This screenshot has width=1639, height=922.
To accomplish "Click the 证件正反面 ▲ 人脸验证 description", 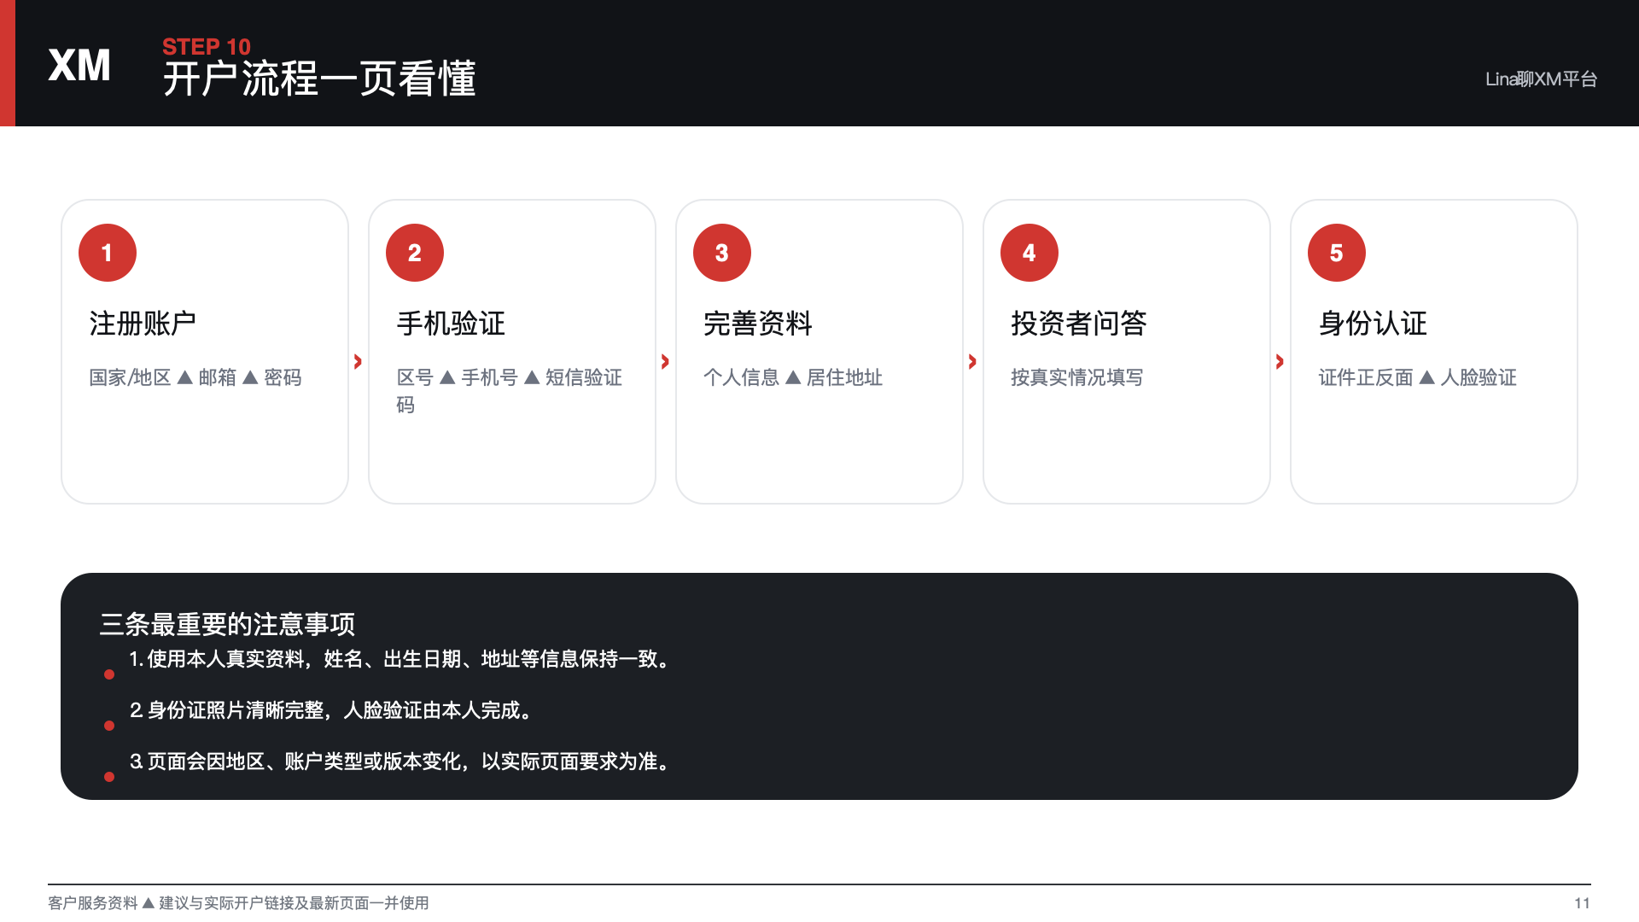I will tap(1418, 377).
